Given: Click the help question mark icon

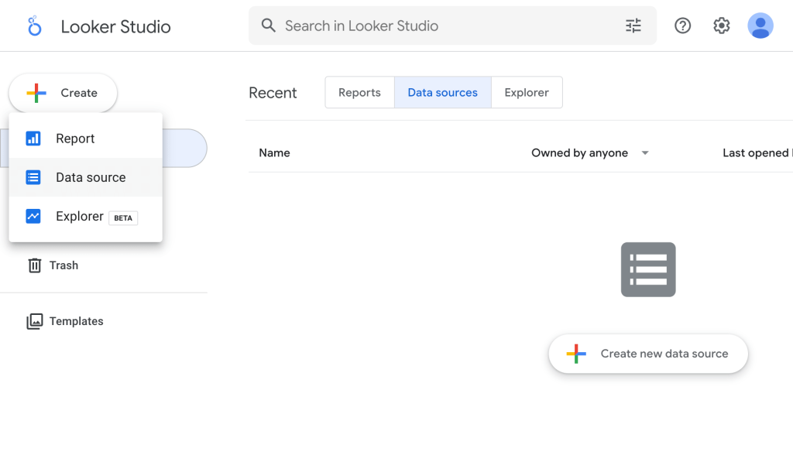Looking at the screenshot, I should tap(682, 26).
